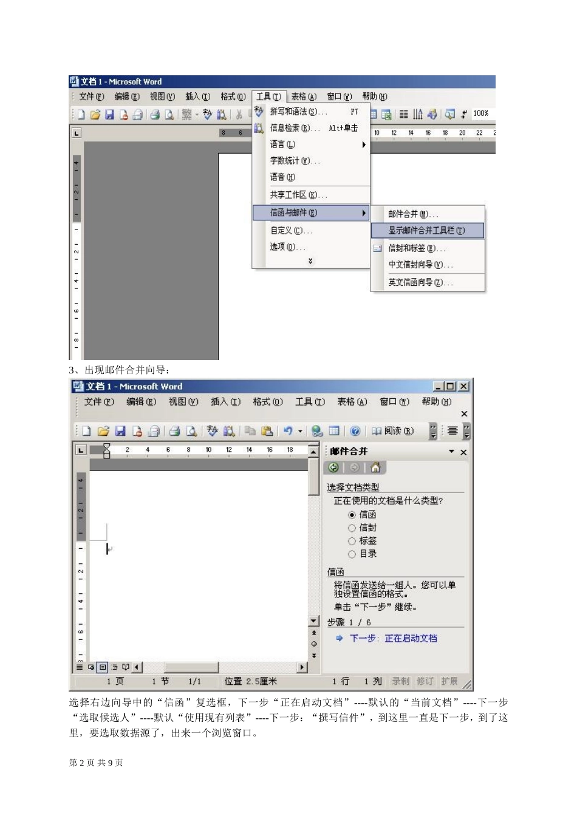The width and height of the screenshot is (577, 816).
Task: Click Research icon in Mail Merge window toolbar
Action: [x=229, y=431]
